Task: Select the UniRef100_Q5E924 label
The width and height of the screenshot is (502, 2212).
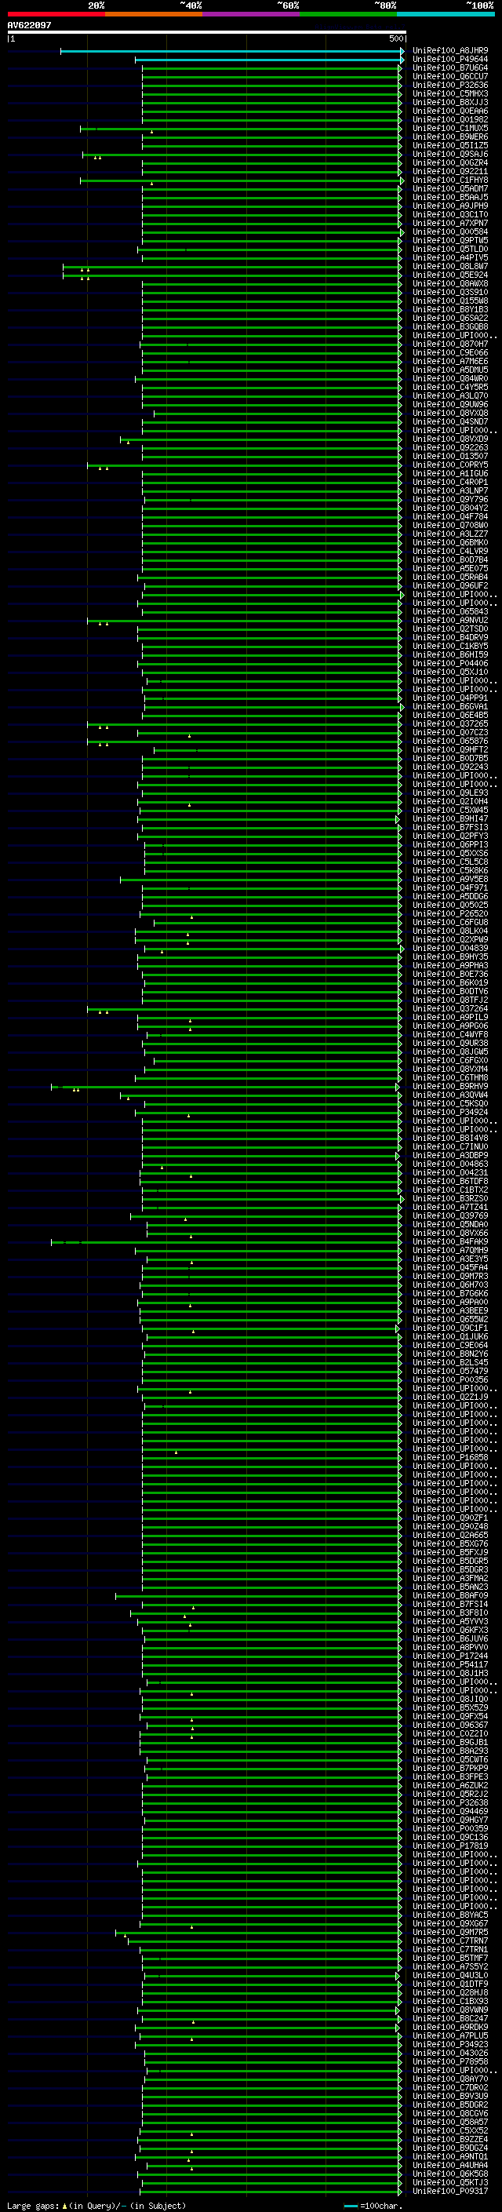Action: 450,275
